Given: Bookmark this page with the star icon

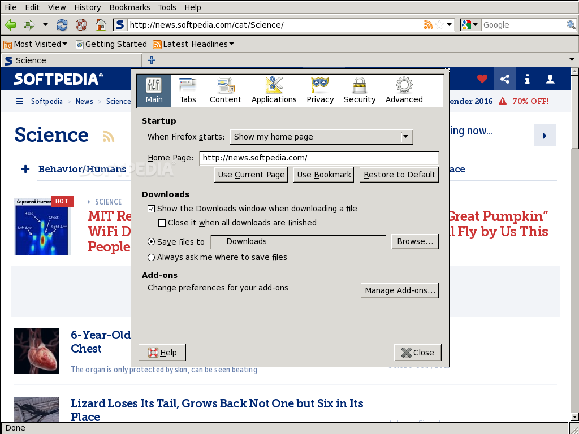Looking at the screenshot, I should pyautogui.click(x=439, y=25).
